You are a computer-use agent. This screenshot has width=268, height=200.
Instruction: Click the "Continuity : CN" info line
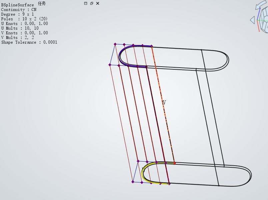[x=19, y=10]
